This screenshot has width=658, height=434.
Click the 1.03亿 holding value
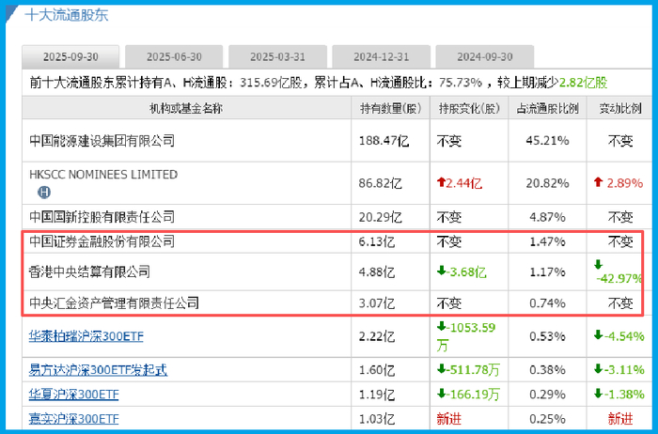pyautogui.click(x=377, y=418)
